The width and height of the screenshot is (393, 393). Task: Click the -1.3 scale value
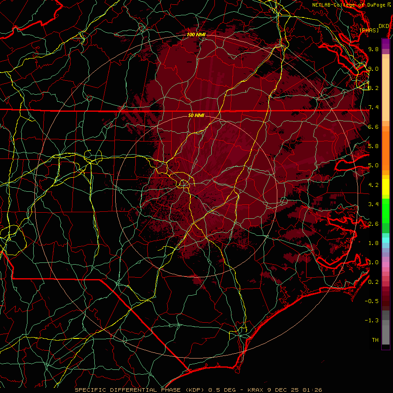coord(372,321)
